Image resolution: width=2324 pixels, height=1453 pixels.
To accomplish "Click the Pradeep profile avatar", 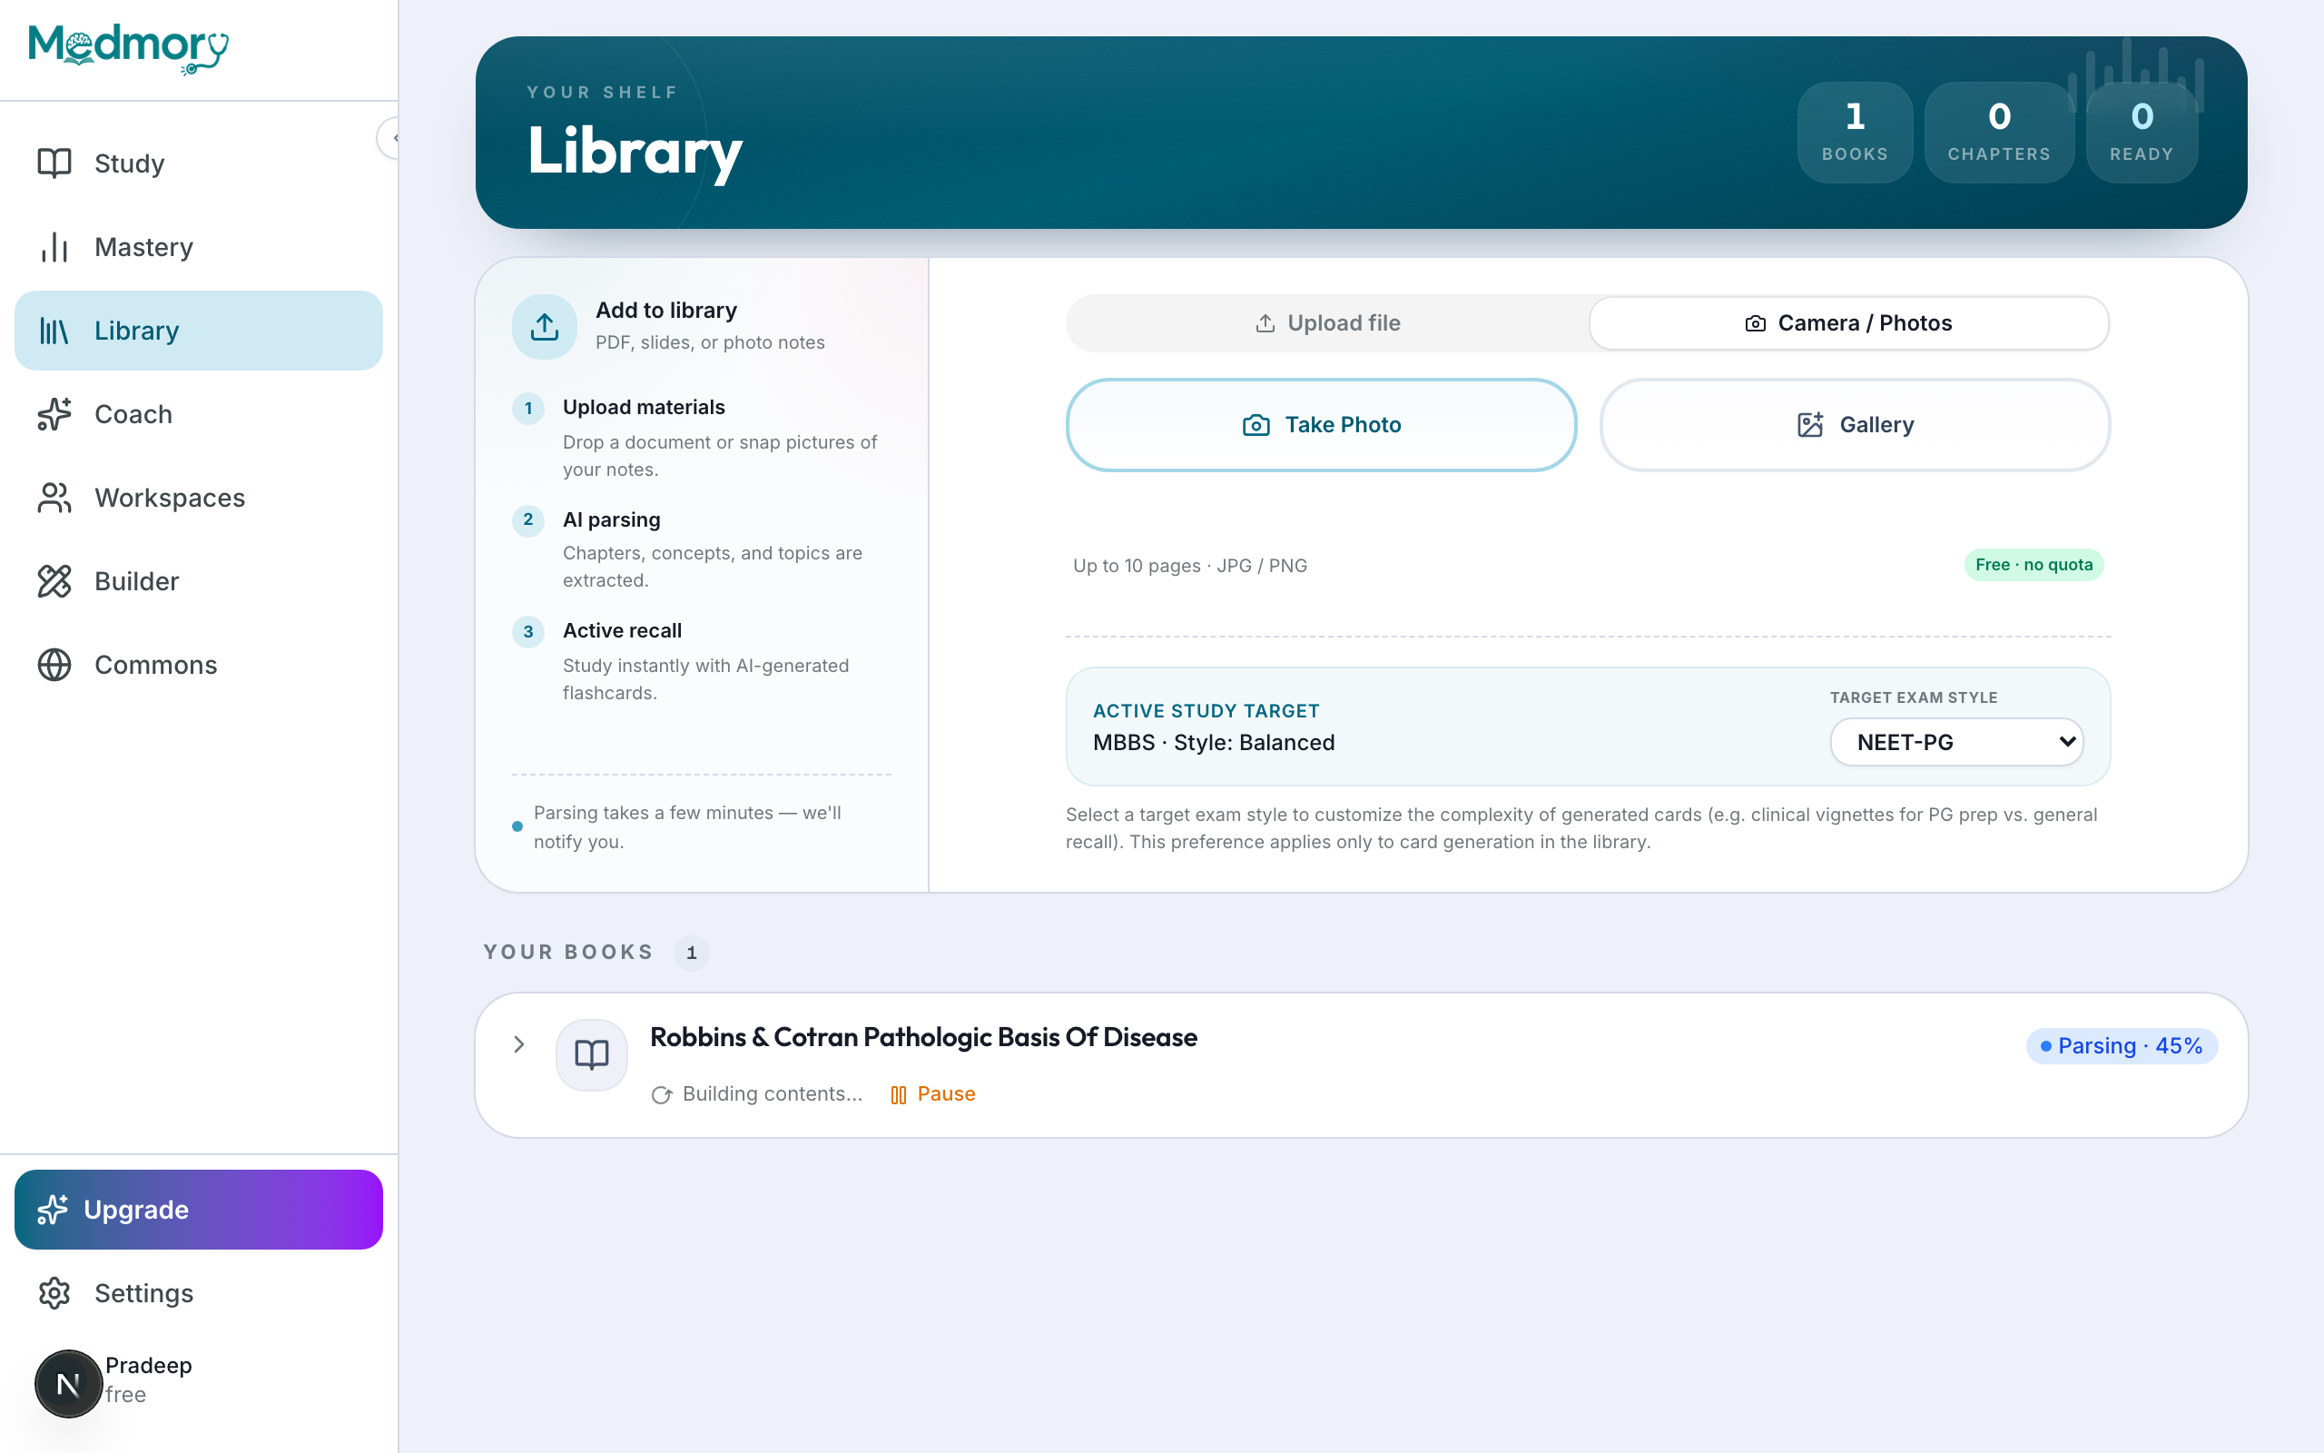I will (x=68, y=1384).
